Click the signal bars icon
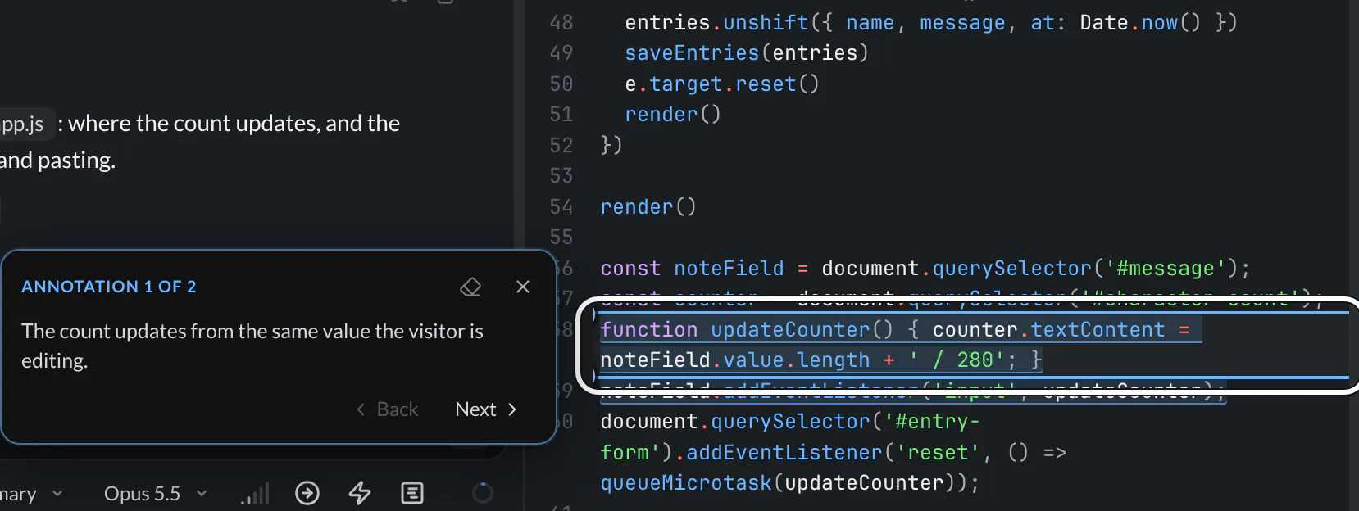Viewport: 1359px width, 511px height. 255,494
